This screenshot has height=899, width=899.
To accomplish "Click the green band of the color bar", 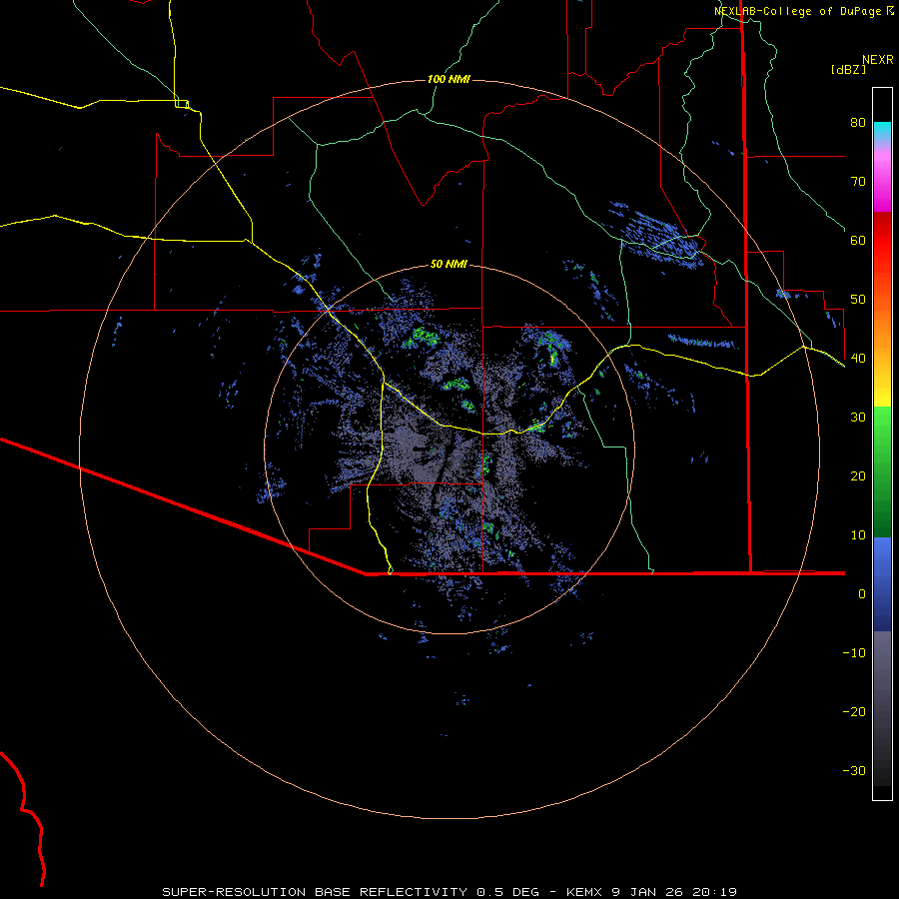I will click(x=882, y=471).
